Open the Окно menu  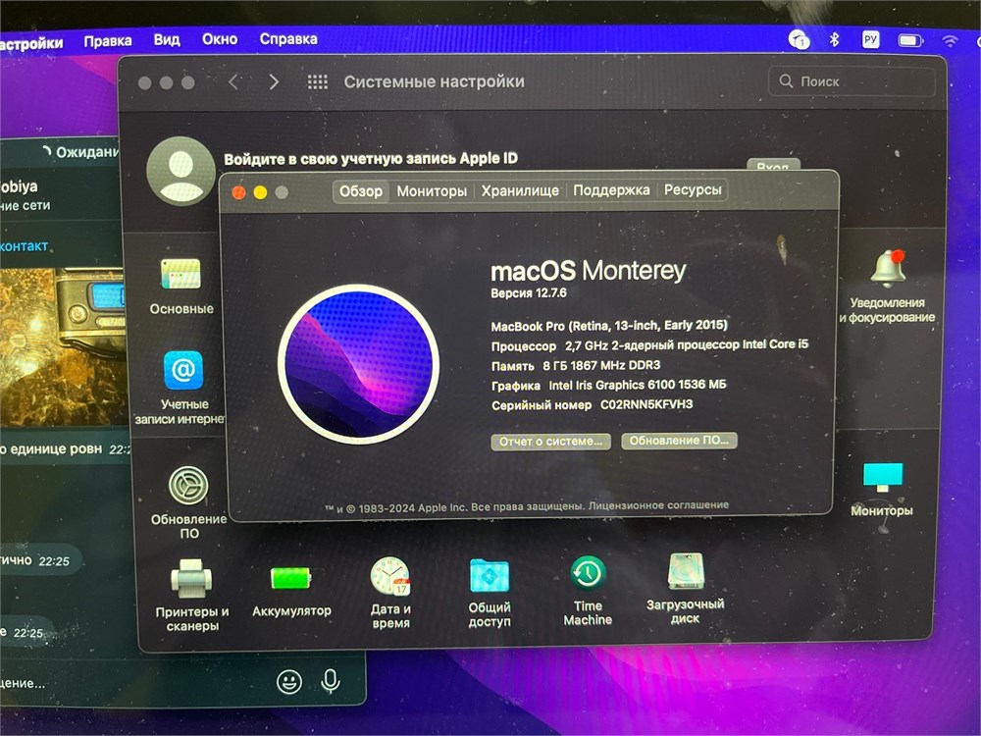tap(220, 39)
